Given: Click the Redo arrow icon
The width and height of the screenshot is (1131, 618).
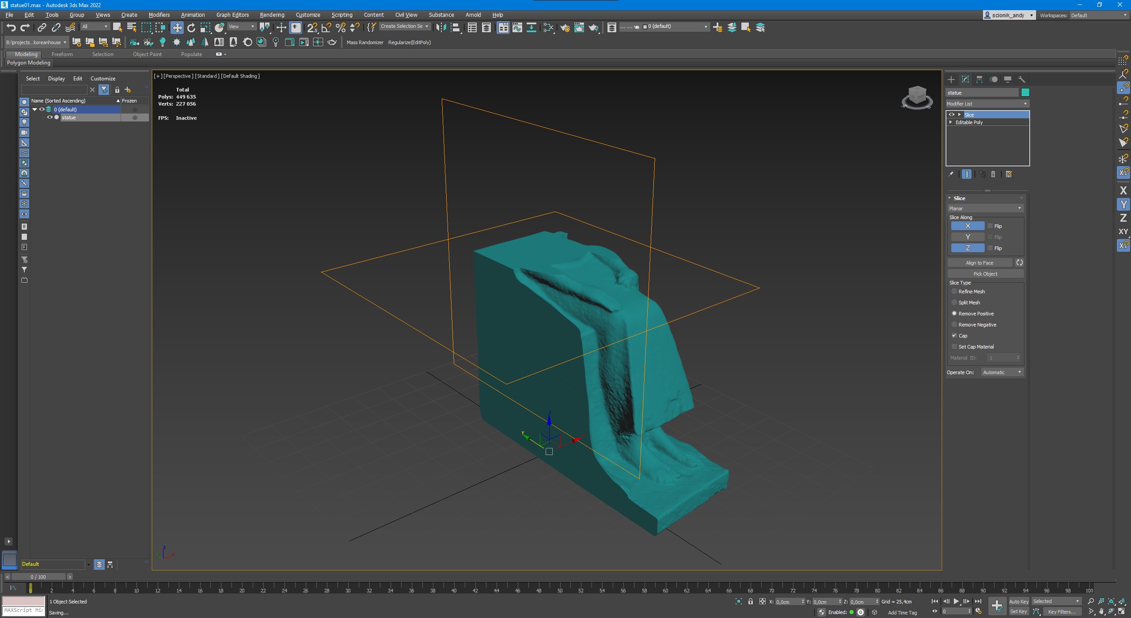Looking at the screenshot, I should pyautogui.click(x=25, y=27).
